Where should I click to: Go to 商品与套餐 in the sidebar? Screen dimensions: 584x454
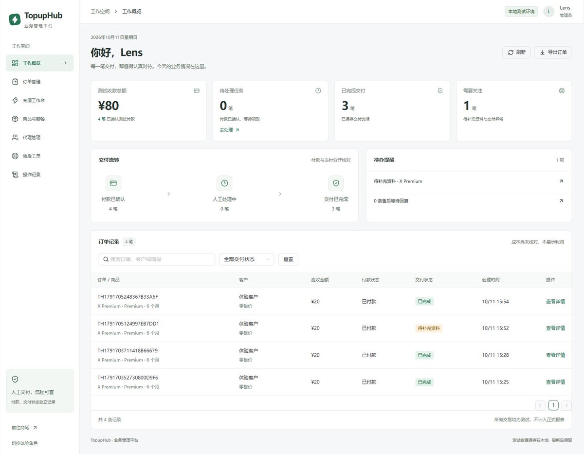40,119
